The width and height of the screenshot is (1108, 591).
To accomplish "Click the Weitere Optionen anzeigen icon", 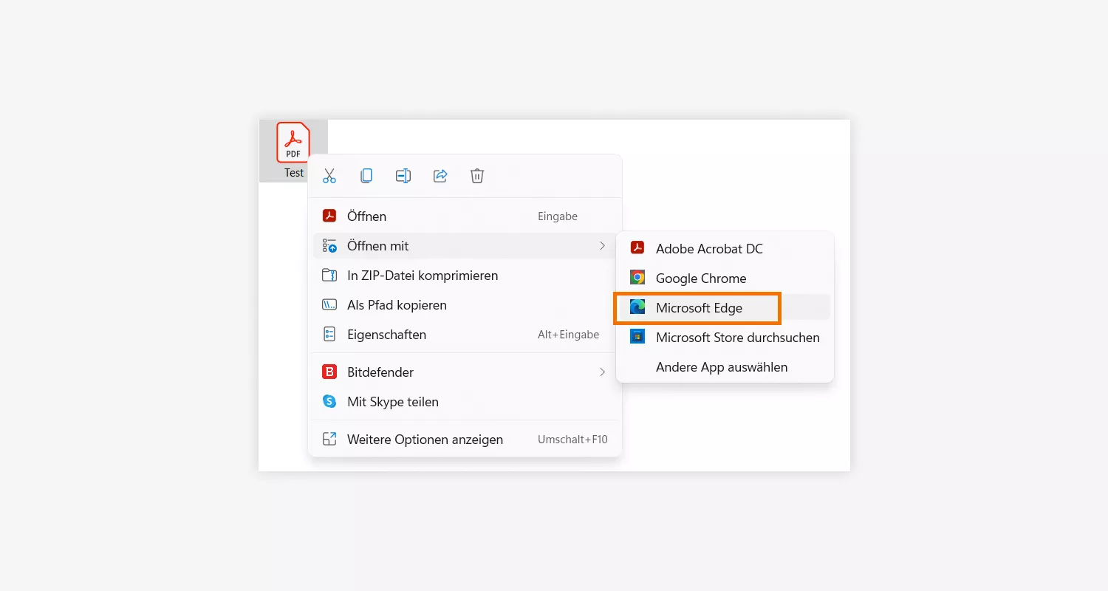I will (329, 440).
